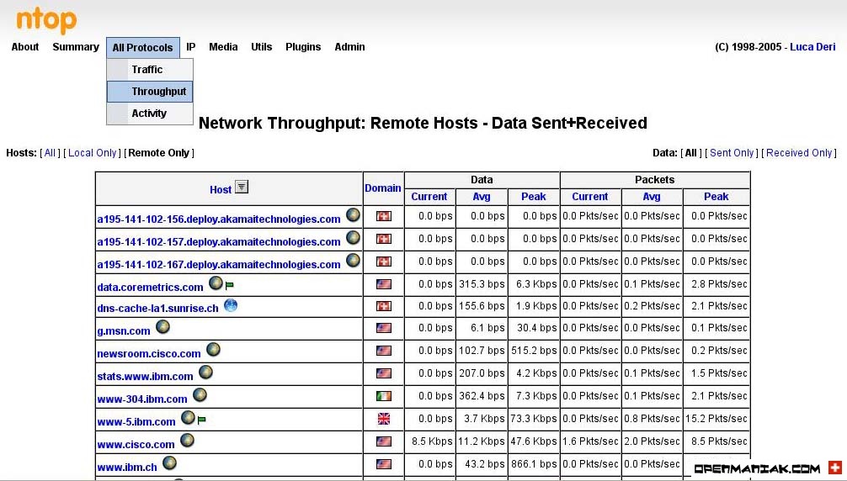
Task: Click green flag icon next to data.coremetrics.com
Action: click(x=229, y=285)
